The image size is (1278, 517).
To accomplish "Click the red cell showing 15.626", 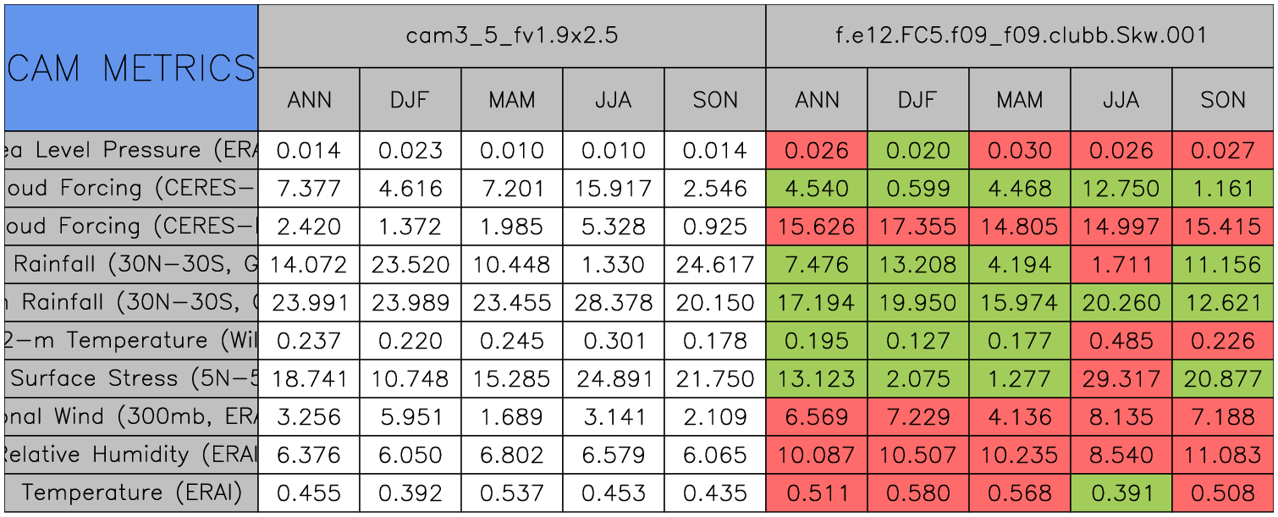I will pyautogui.click(x=816, y=227).
